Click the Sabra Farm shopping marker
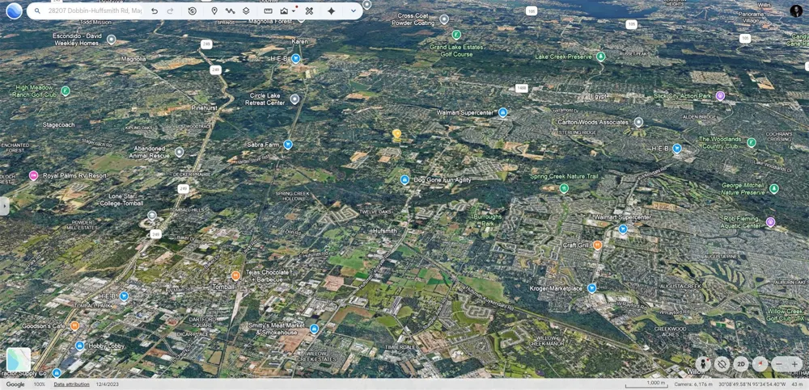The image size is (809, 390). pos(288,145)
